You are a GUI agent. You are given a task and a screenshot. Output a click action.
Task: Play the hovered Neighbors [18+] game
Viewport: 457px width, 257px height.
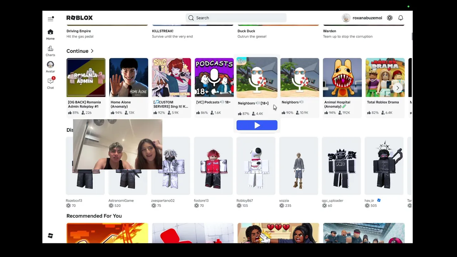257,125
